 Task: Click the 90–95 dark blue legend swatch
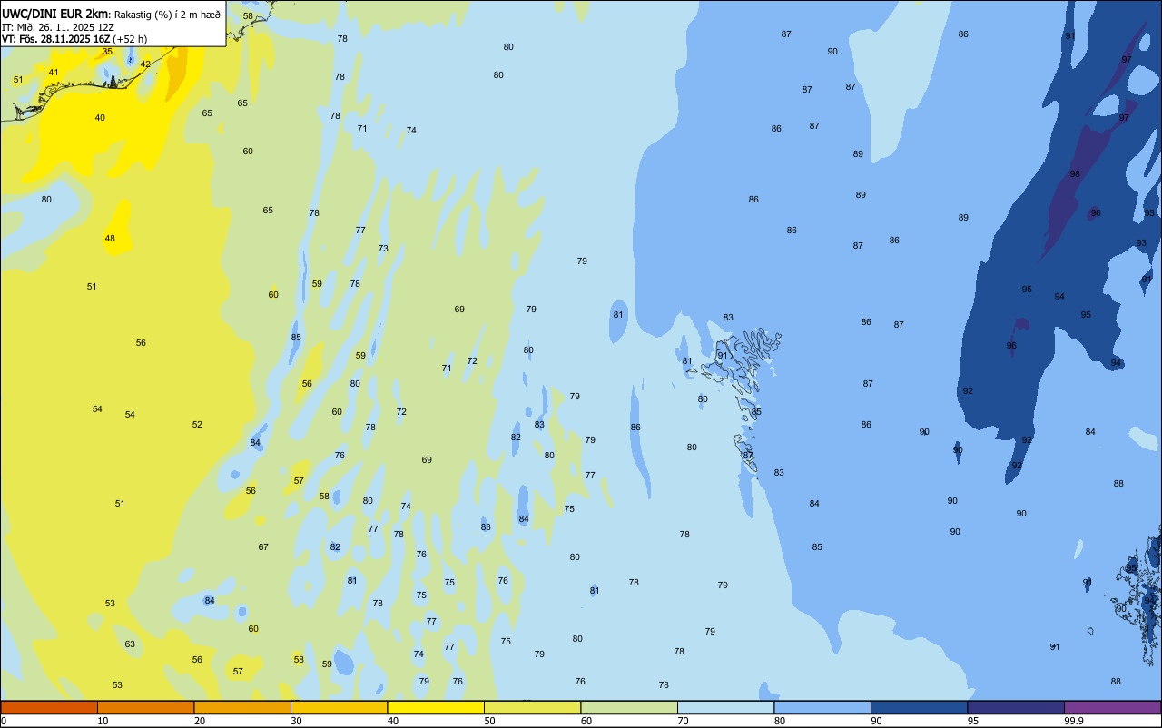click(919, 707)
